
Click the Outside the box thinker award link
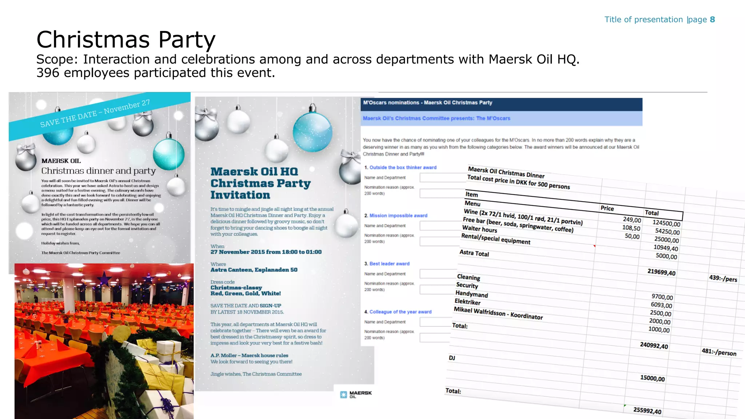403,167
